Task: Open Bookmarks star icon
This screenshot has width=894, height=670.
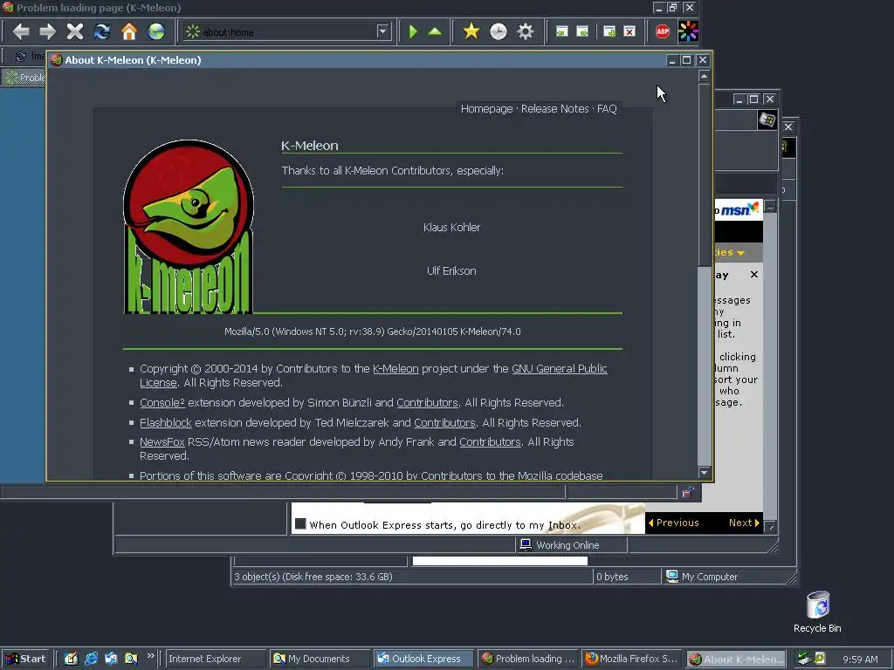Action: (x=471, y=31)
